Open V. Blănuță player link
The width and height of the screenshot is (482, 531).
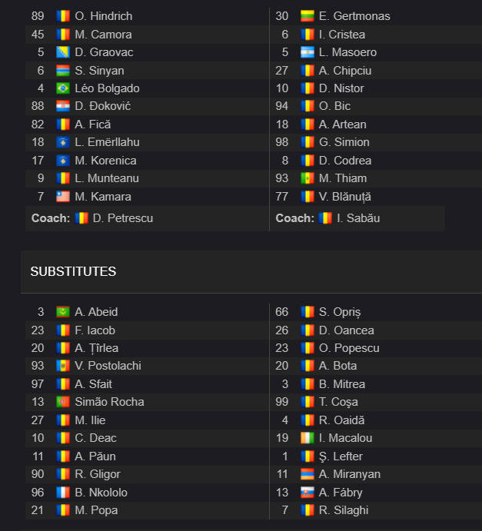[345, 197]
